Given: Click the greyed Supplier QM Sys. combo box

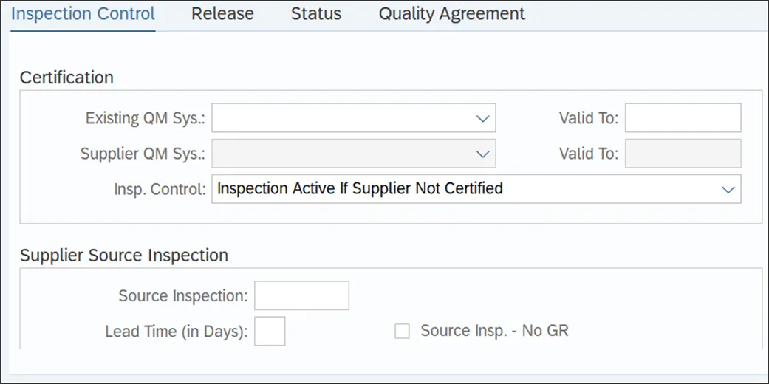Looking at the screenshot, I should [354, 154].
